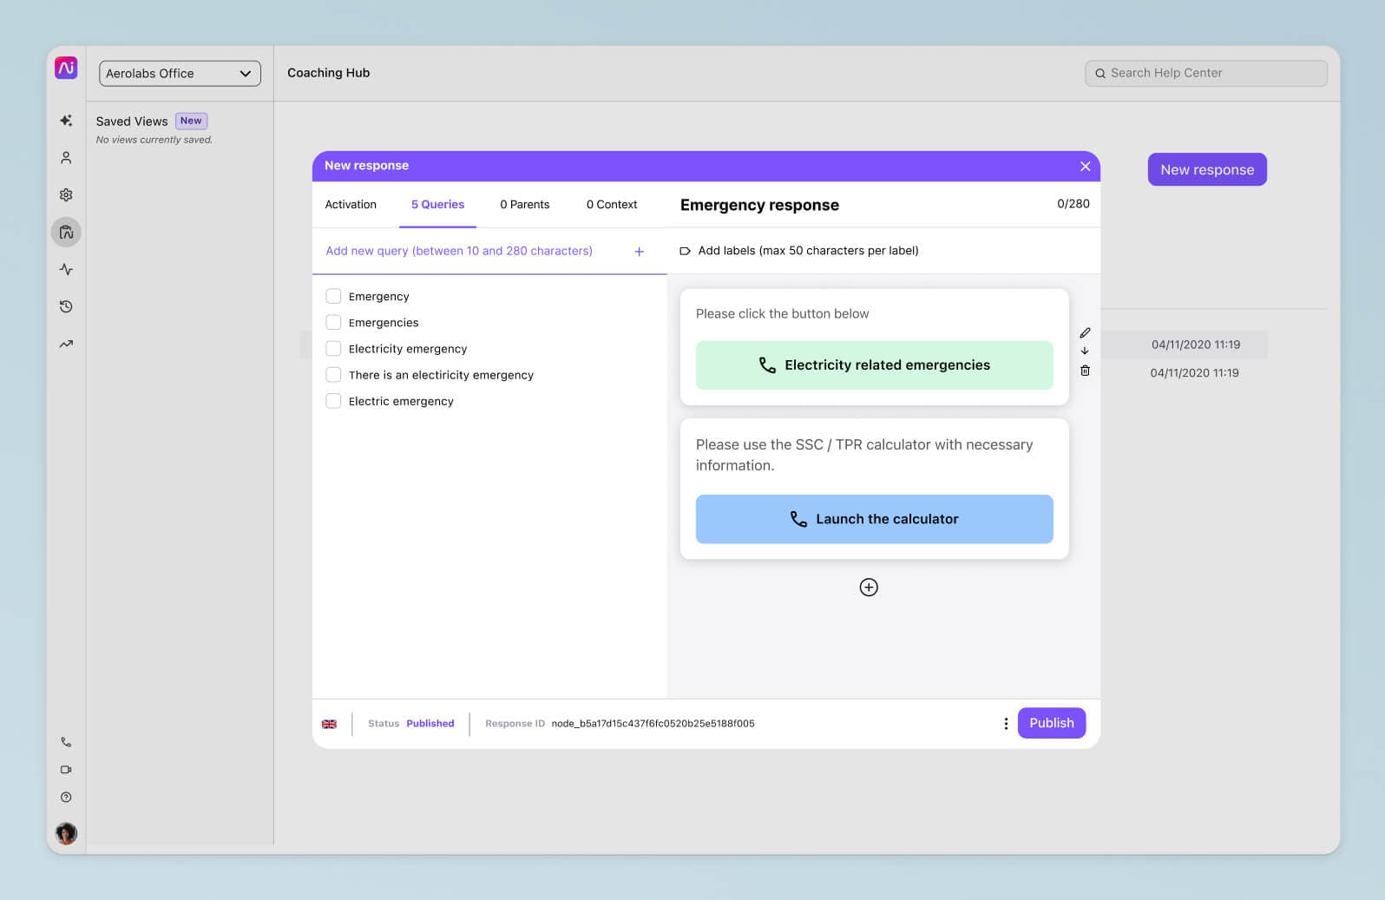Viewport: 1385px width, 900px height.
Task: Add new response block with circled plus
Action: 869,588
